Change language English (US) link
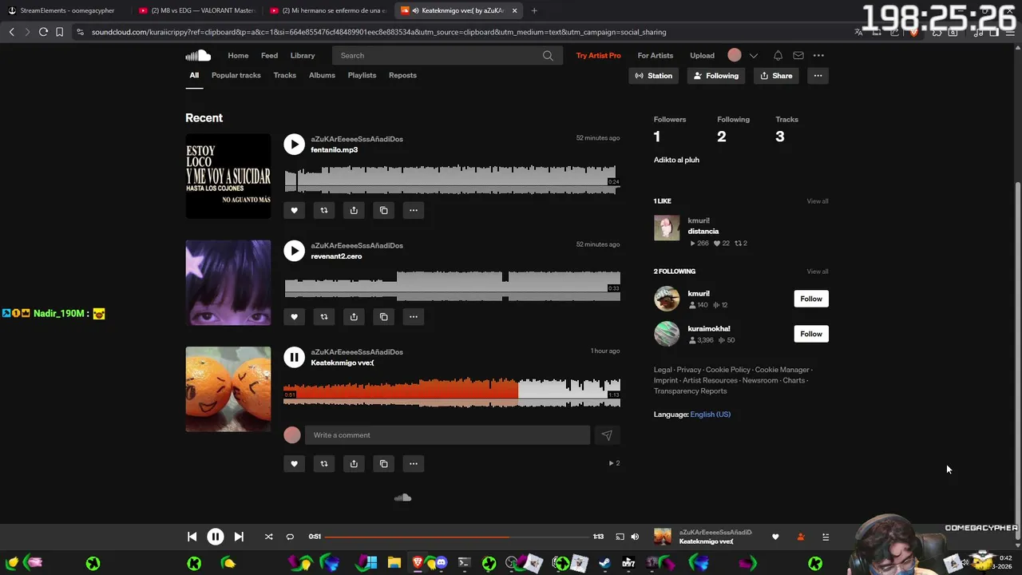Screen dimensions: 1022x575 point(711,414)
